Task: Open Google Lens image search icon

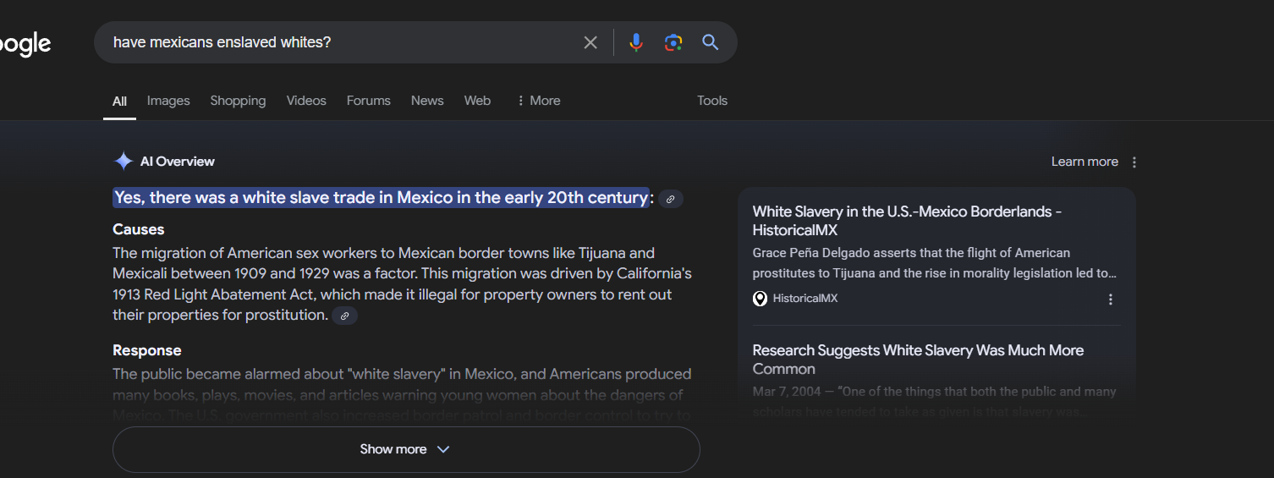Action: point(673,42)
